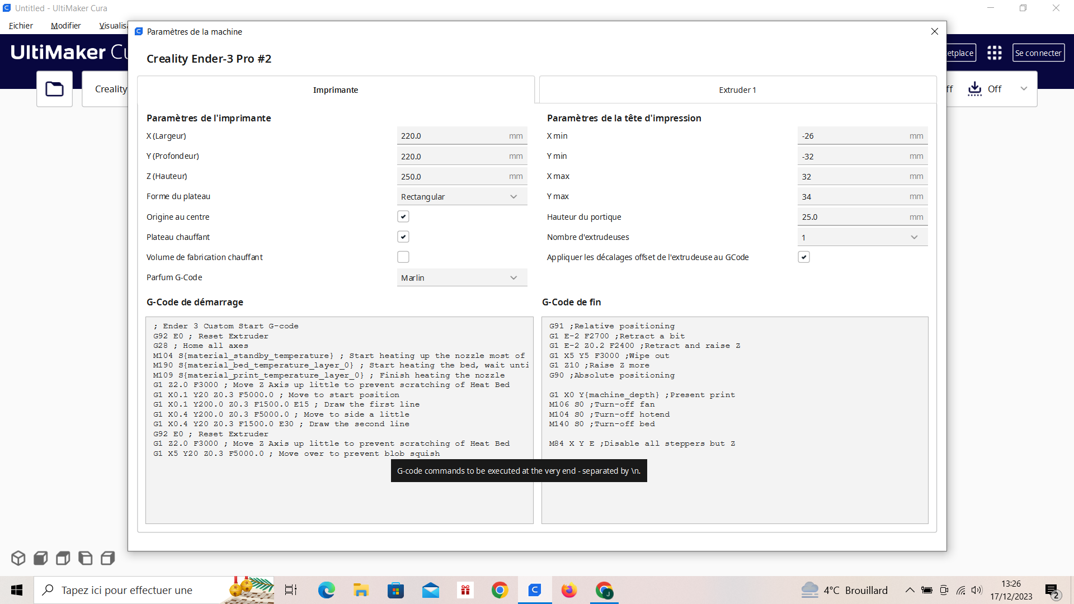The image size is (1074, 604).
Task: Select the left side view cube icon
Action: (85, 558)
